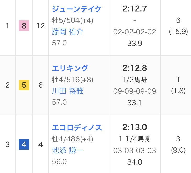Open the エリキング horse link
Viewport: 191px width, 173px height.
(70, 68)
